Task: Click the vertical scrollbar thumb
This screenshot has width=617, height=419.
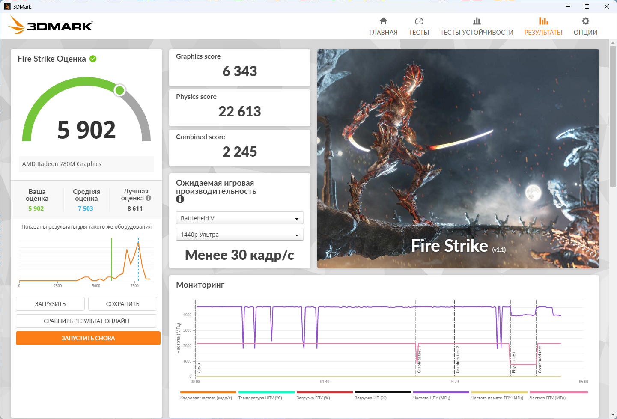Action: coord(613,116)
